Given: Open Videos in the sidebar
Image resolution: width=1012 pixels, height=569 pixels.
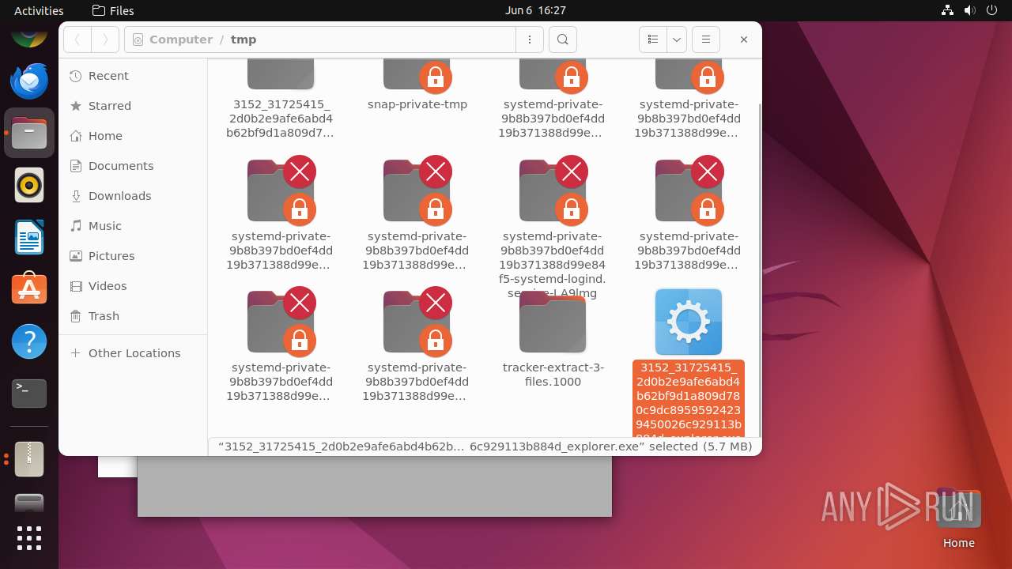Looking at the screenshot, I should [x=133, y=286].
